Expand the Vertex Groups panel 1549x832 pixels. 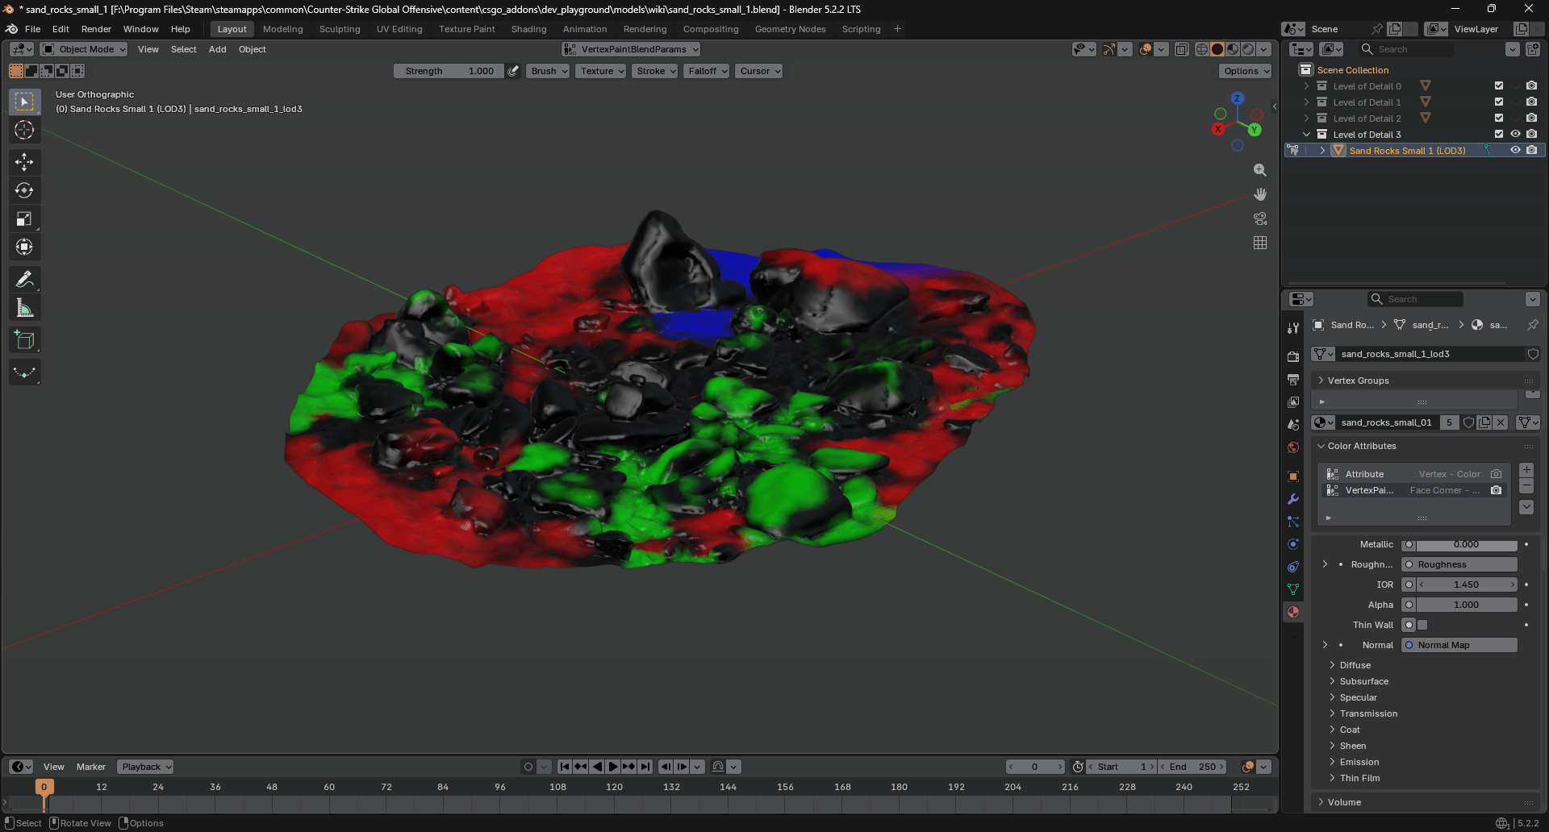pyautogui.click(x=1359, y=381)
